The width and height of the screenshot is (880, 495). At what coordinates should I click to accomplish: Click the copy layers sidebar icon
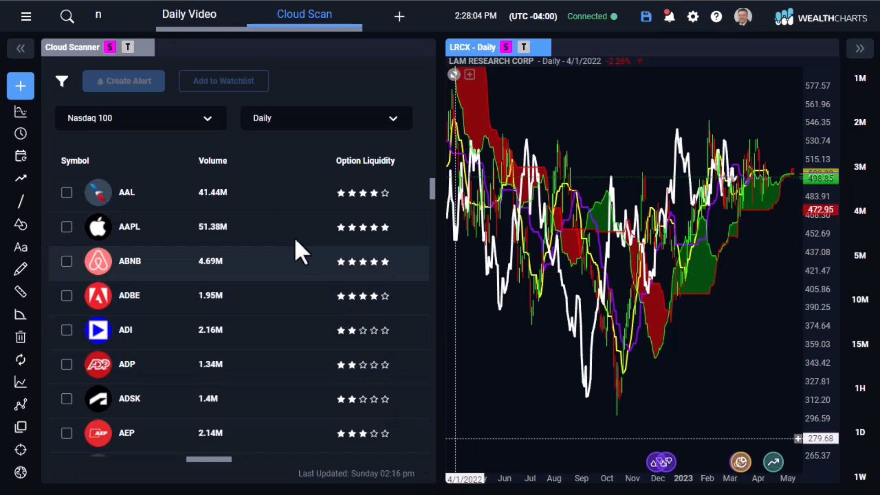coord(21,427)
